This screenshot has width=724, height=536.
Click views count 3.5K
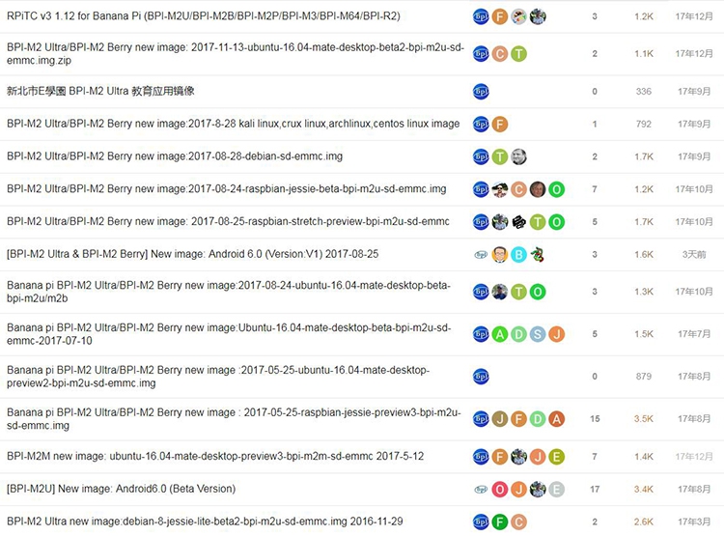644,418
